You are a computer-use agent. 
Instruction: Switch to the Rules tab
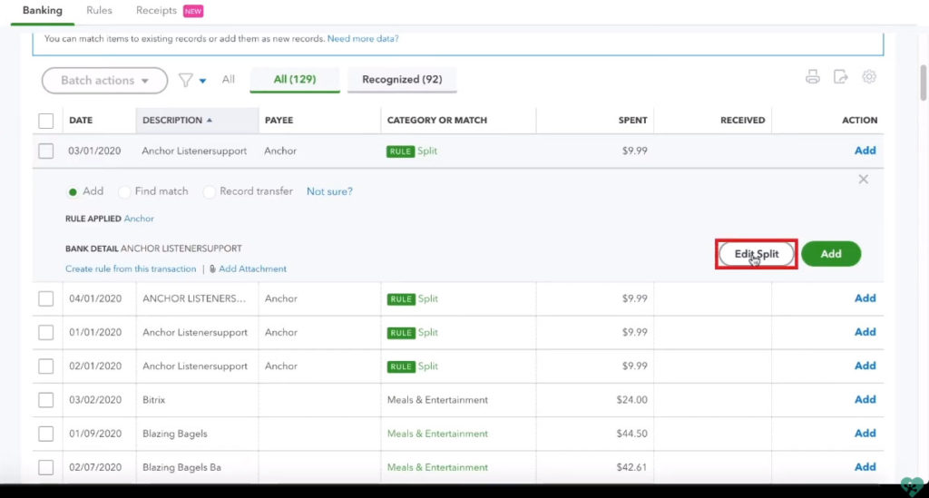click(x=99, y=11)
